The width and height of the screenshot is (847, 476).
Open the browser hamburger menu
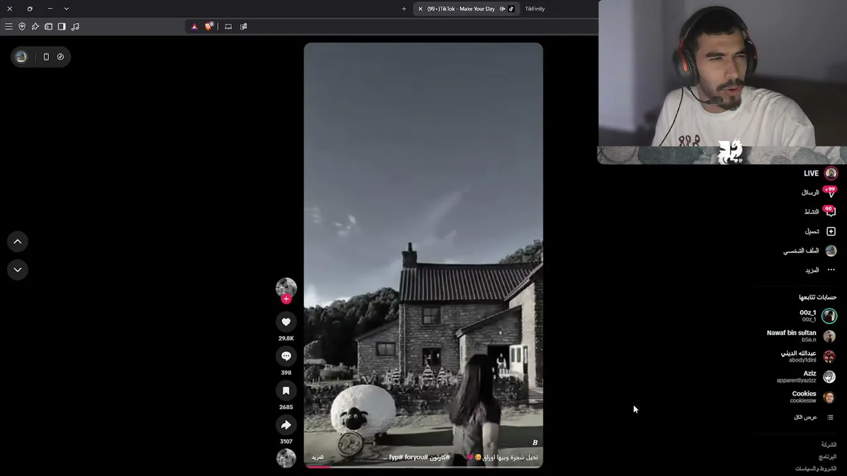pyautogui.click(x=9, y=26)
